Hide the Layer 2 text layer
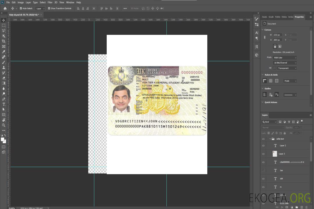This screenshot has width=314, height=209. 263,146
